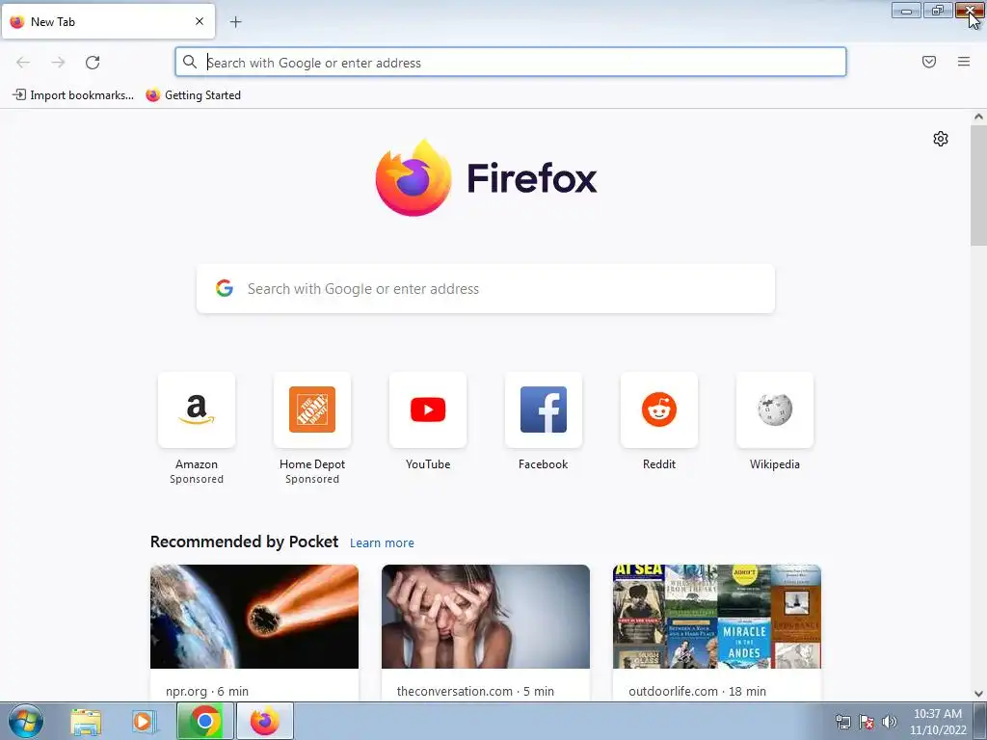Open the Amazon shortcut tile

[197, 410]
